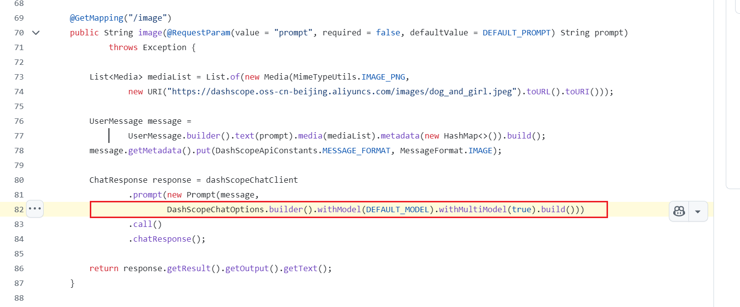Select line number 84
Screen dimensions: 740x307
[x=19, y=239]
